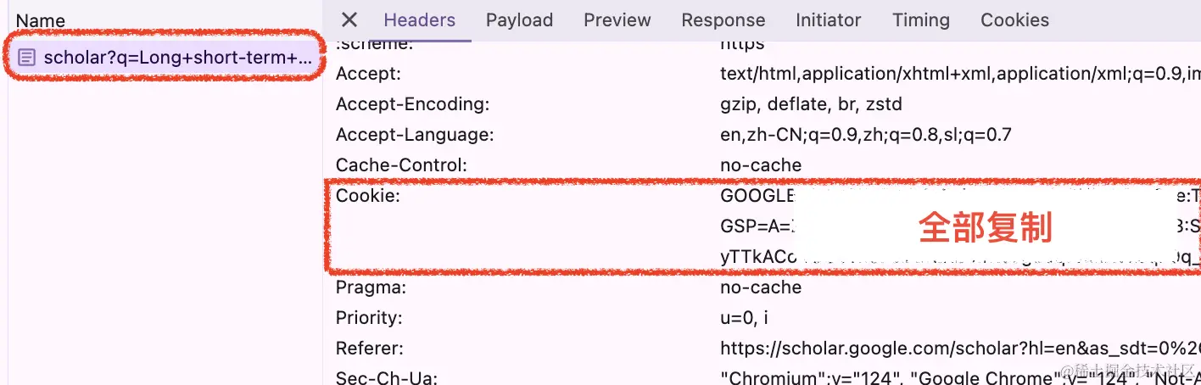1201x385 pixels.
Task: Click the Accept-Encoding value gzip, deflate
Action: [811, 104]
